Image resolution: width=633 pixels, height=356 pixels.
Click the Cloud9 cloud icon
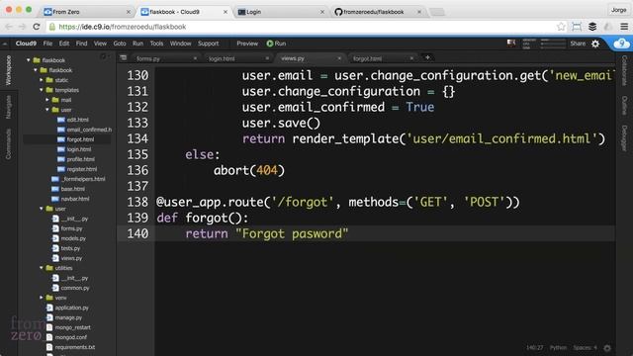tap(621, 44)
